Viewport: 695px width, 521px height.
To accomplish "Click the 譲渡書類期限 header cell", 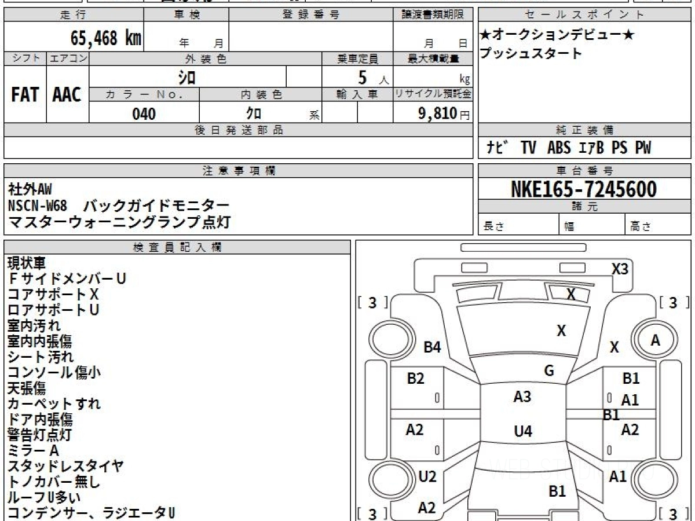I will pyautogui.click(x=433, y=15).
